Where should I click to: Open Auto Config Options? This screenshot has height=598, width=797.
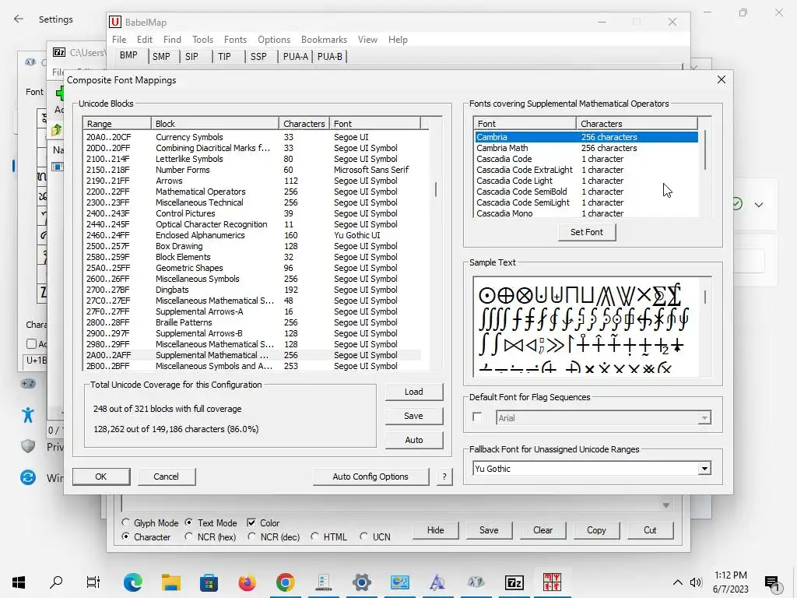(x=370, y=477)
